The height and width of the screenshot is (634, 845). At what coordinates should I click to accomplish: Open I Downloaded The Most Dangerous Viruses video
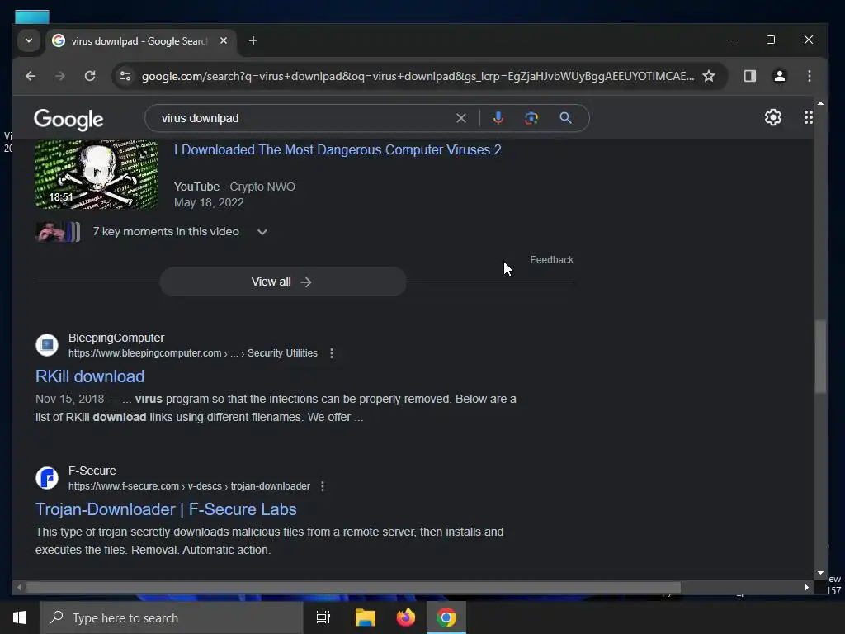(x=338, y=150)
